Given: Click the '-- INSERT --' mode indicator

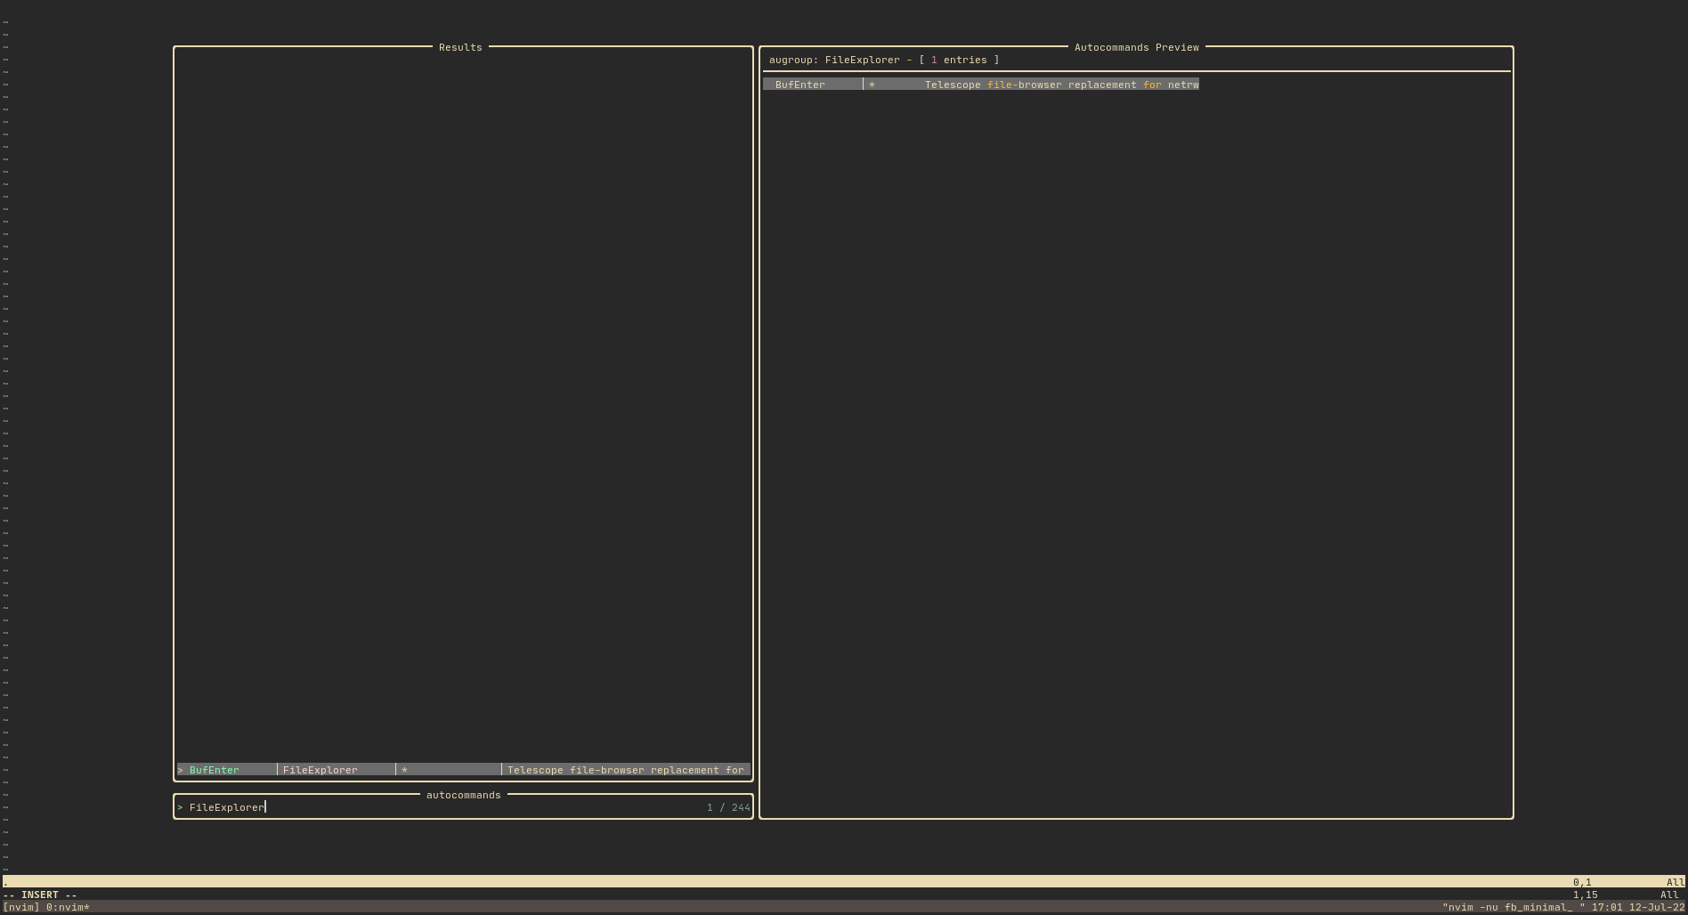Looking at the screenshot, I should coord(40,895).
